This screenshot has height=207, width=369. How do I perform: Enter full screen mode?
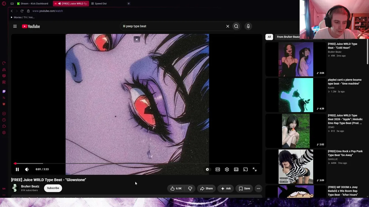255,169
